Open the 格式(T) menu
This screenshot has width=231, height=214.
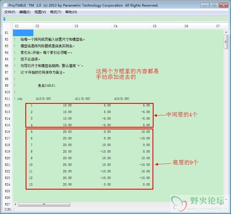coord(56,12)
